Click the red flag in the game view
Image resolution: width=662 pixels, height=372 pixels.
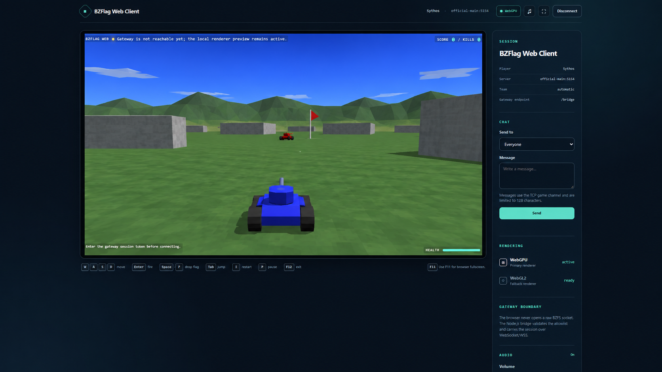[x=314, y=115]
